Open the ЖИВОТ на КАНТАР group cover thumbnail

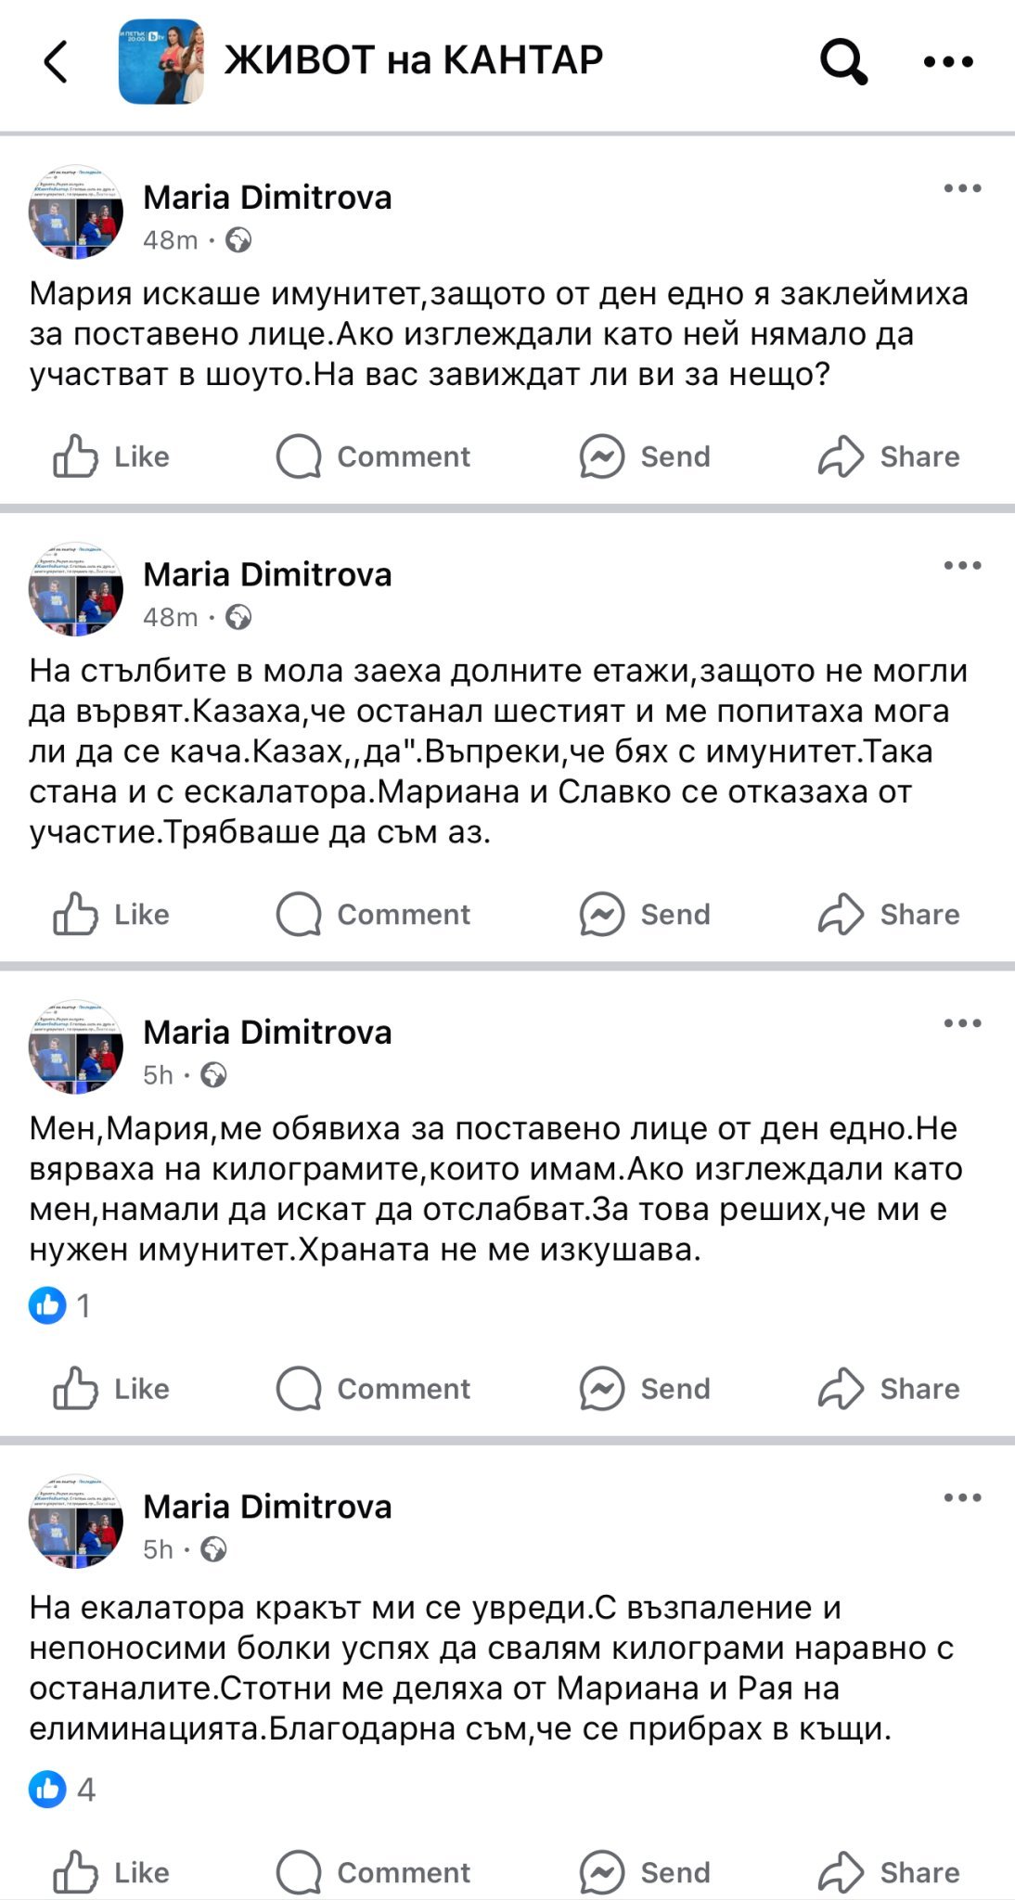point(161,62)
